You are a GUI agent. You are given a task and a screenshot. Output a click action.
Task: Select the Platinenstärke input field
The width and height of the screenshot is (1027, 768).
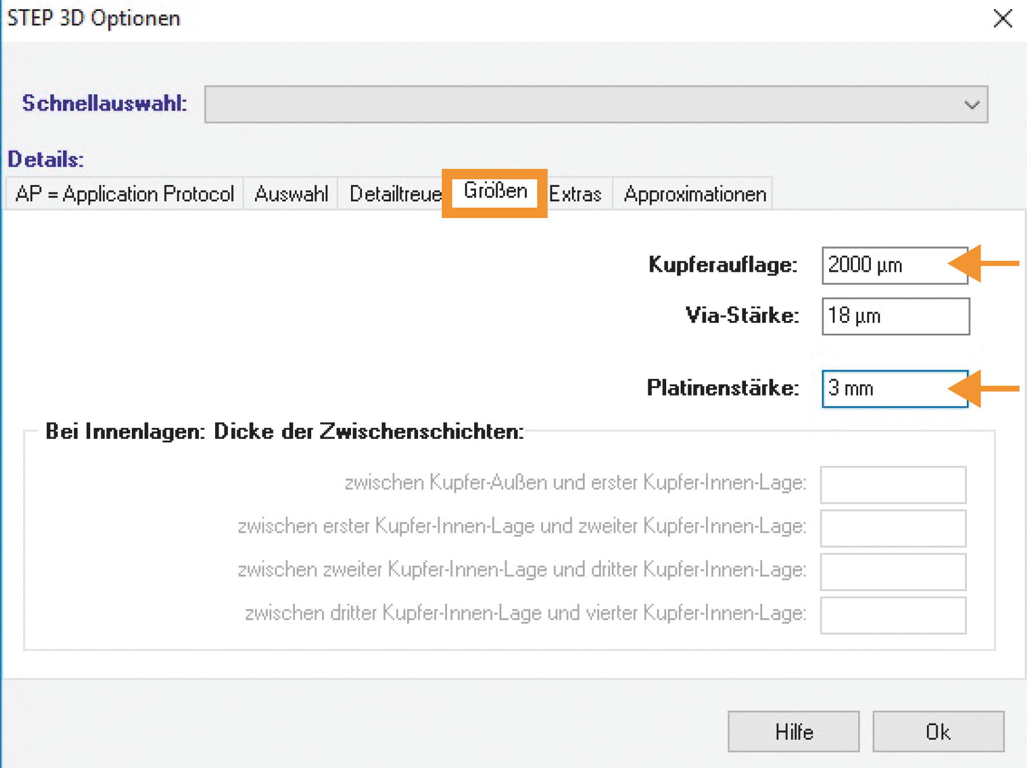[x=895, y=389]
